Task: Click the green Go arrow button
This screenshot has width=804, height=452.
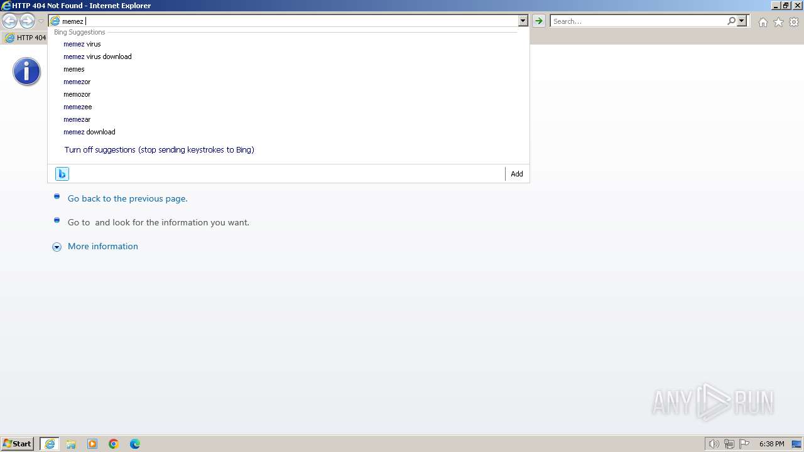Action: tap(538, 21)
